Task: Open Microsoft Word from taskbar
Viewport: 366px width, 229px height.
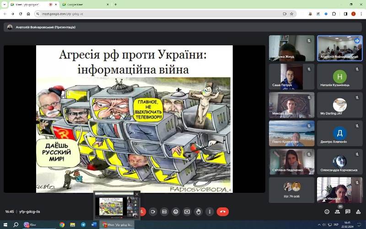Action: (x=94, y=225)
